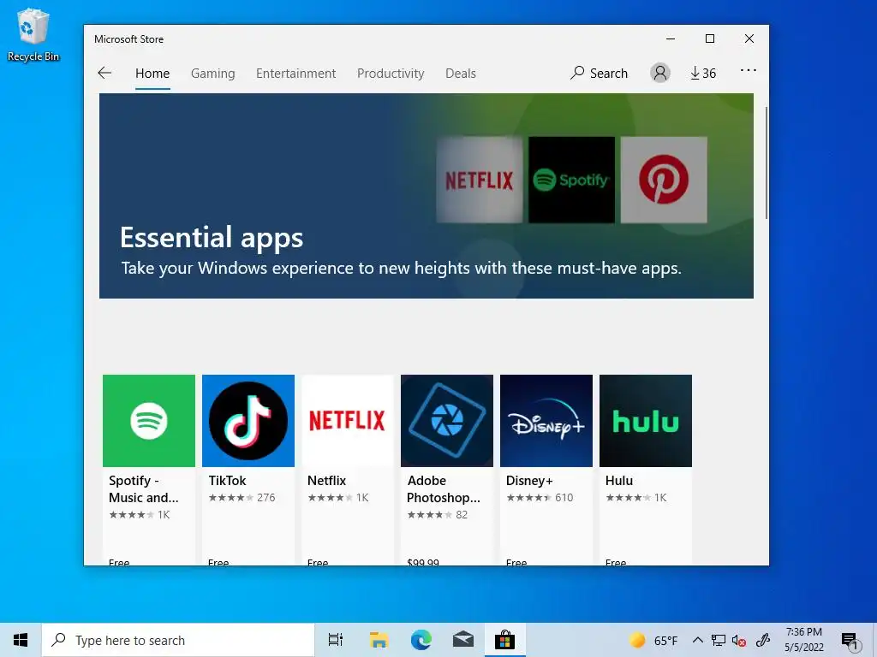Show hidden system tray icons

click(697, 640)
